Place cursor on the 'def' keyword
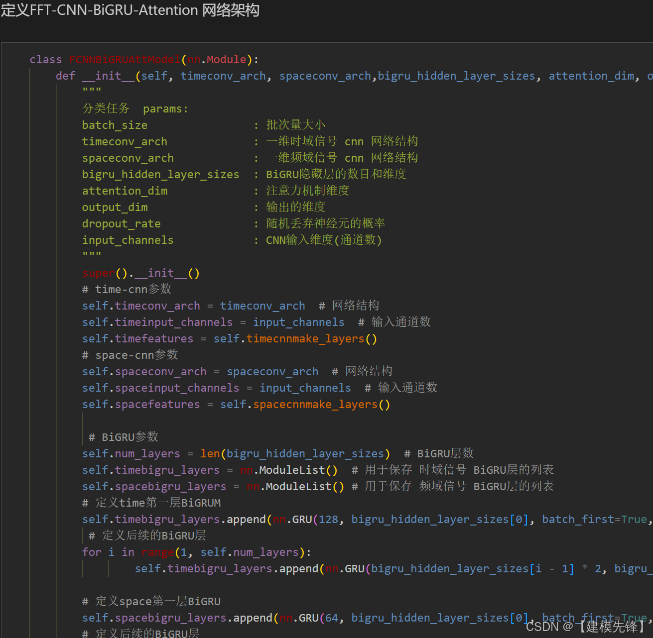This screenshot has height=638, width=653. 65,76
